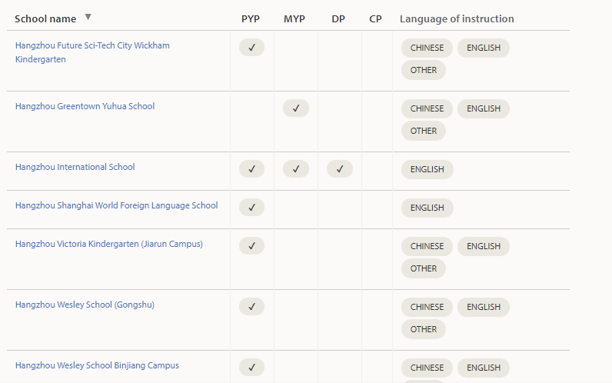The width and height of the screenshot is (612, 383).
Task: Open Hangzhou Victoria Kindergarten (Jiarun Campus)
Action: [x=109, y=244]
